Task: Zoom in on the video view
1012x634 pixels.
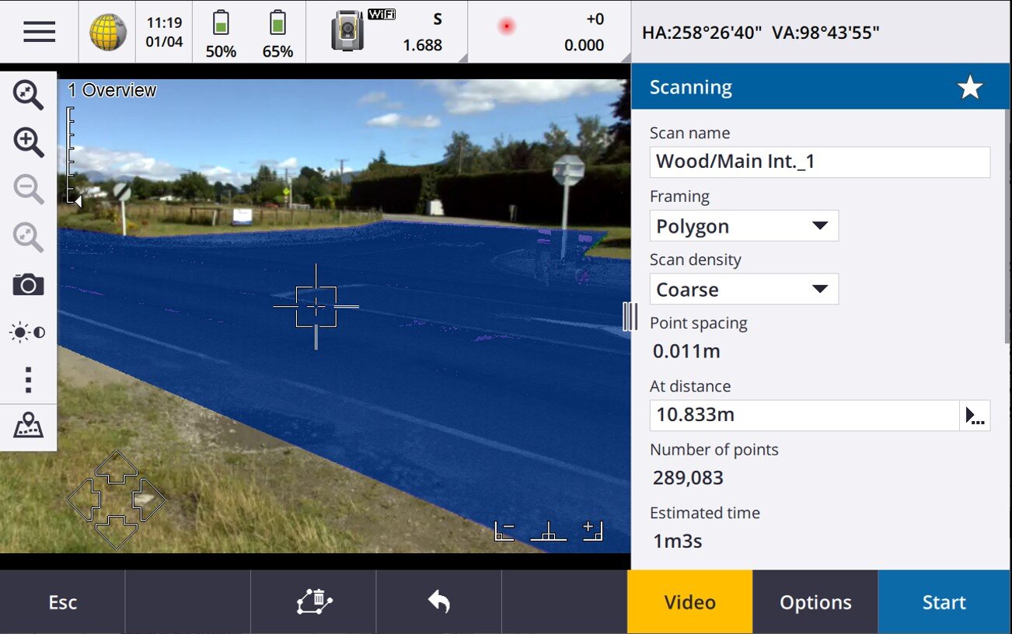Action: 28,142
